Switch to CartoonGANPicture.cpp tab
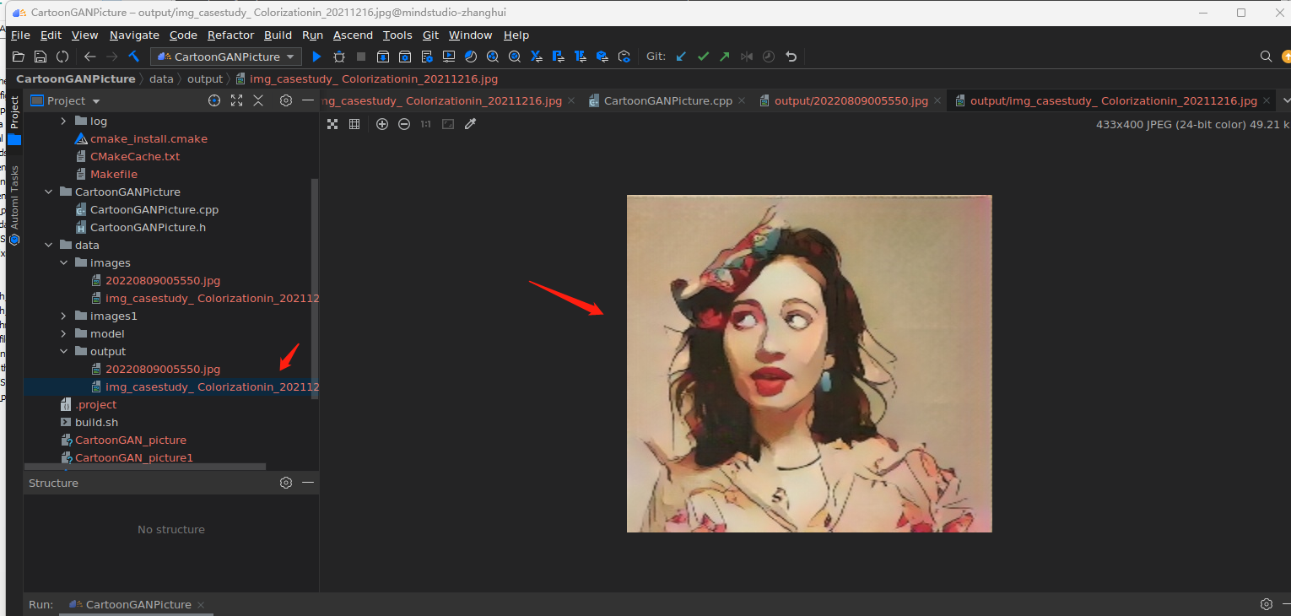This screenshot has height=616, width=1291. 667,100
